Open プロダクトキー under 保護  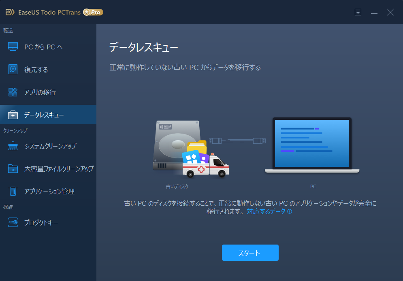(x=48, y=222)
